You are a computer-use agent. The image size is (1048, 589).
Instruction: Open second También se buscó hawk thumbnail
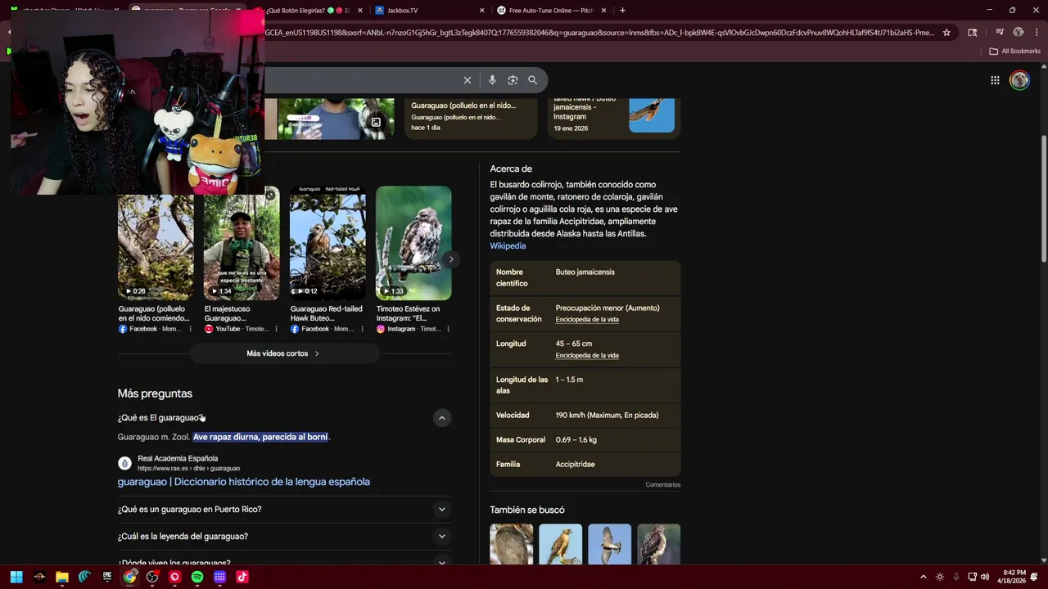point(561,544)
